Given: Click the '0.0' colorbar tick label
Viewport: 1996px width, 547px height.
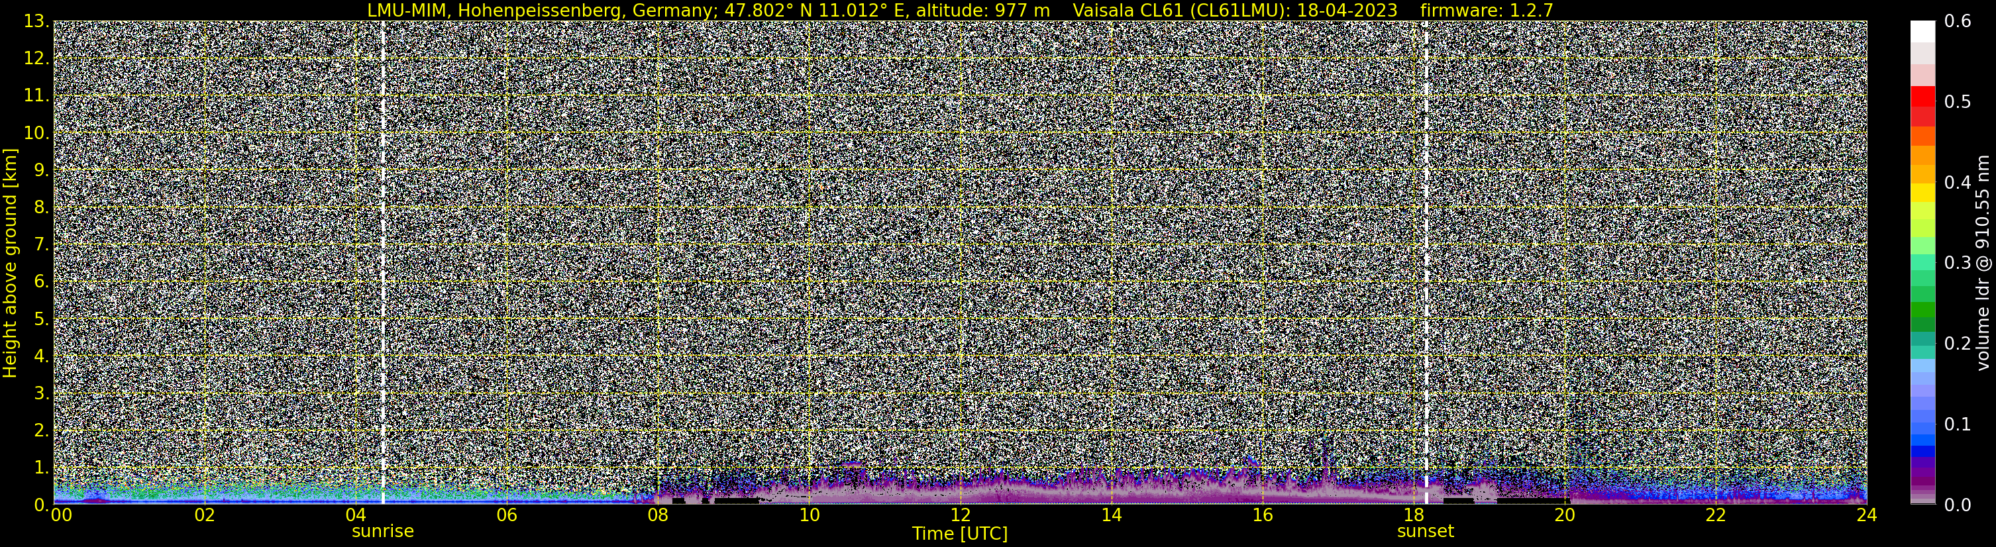Looking at the screenshot, I should [x=1958, y=505].
